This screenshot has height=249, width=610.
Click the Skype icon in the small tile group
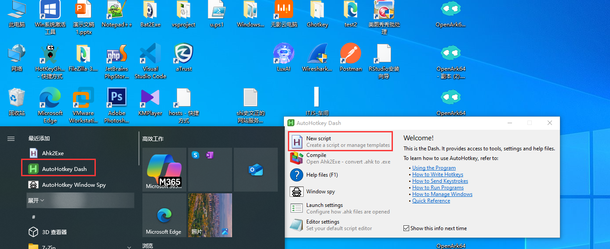coord(195,155)
